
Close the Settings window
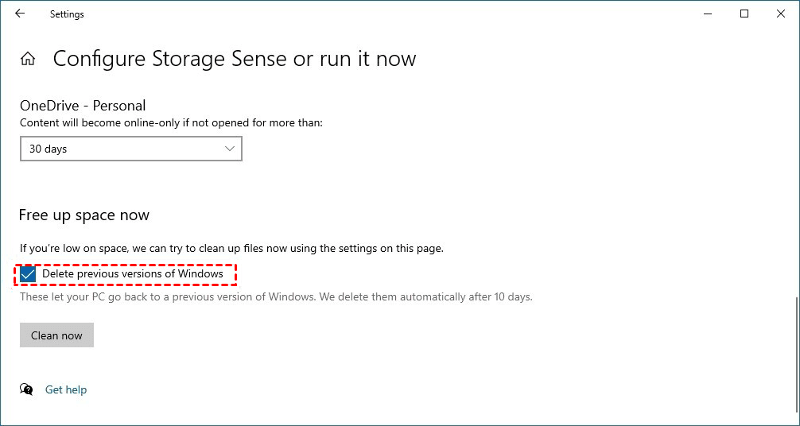(781, 14)
